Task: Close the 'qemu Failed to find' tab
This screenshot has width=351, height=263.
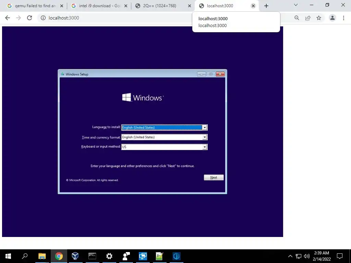Action: tap(62, 6)
